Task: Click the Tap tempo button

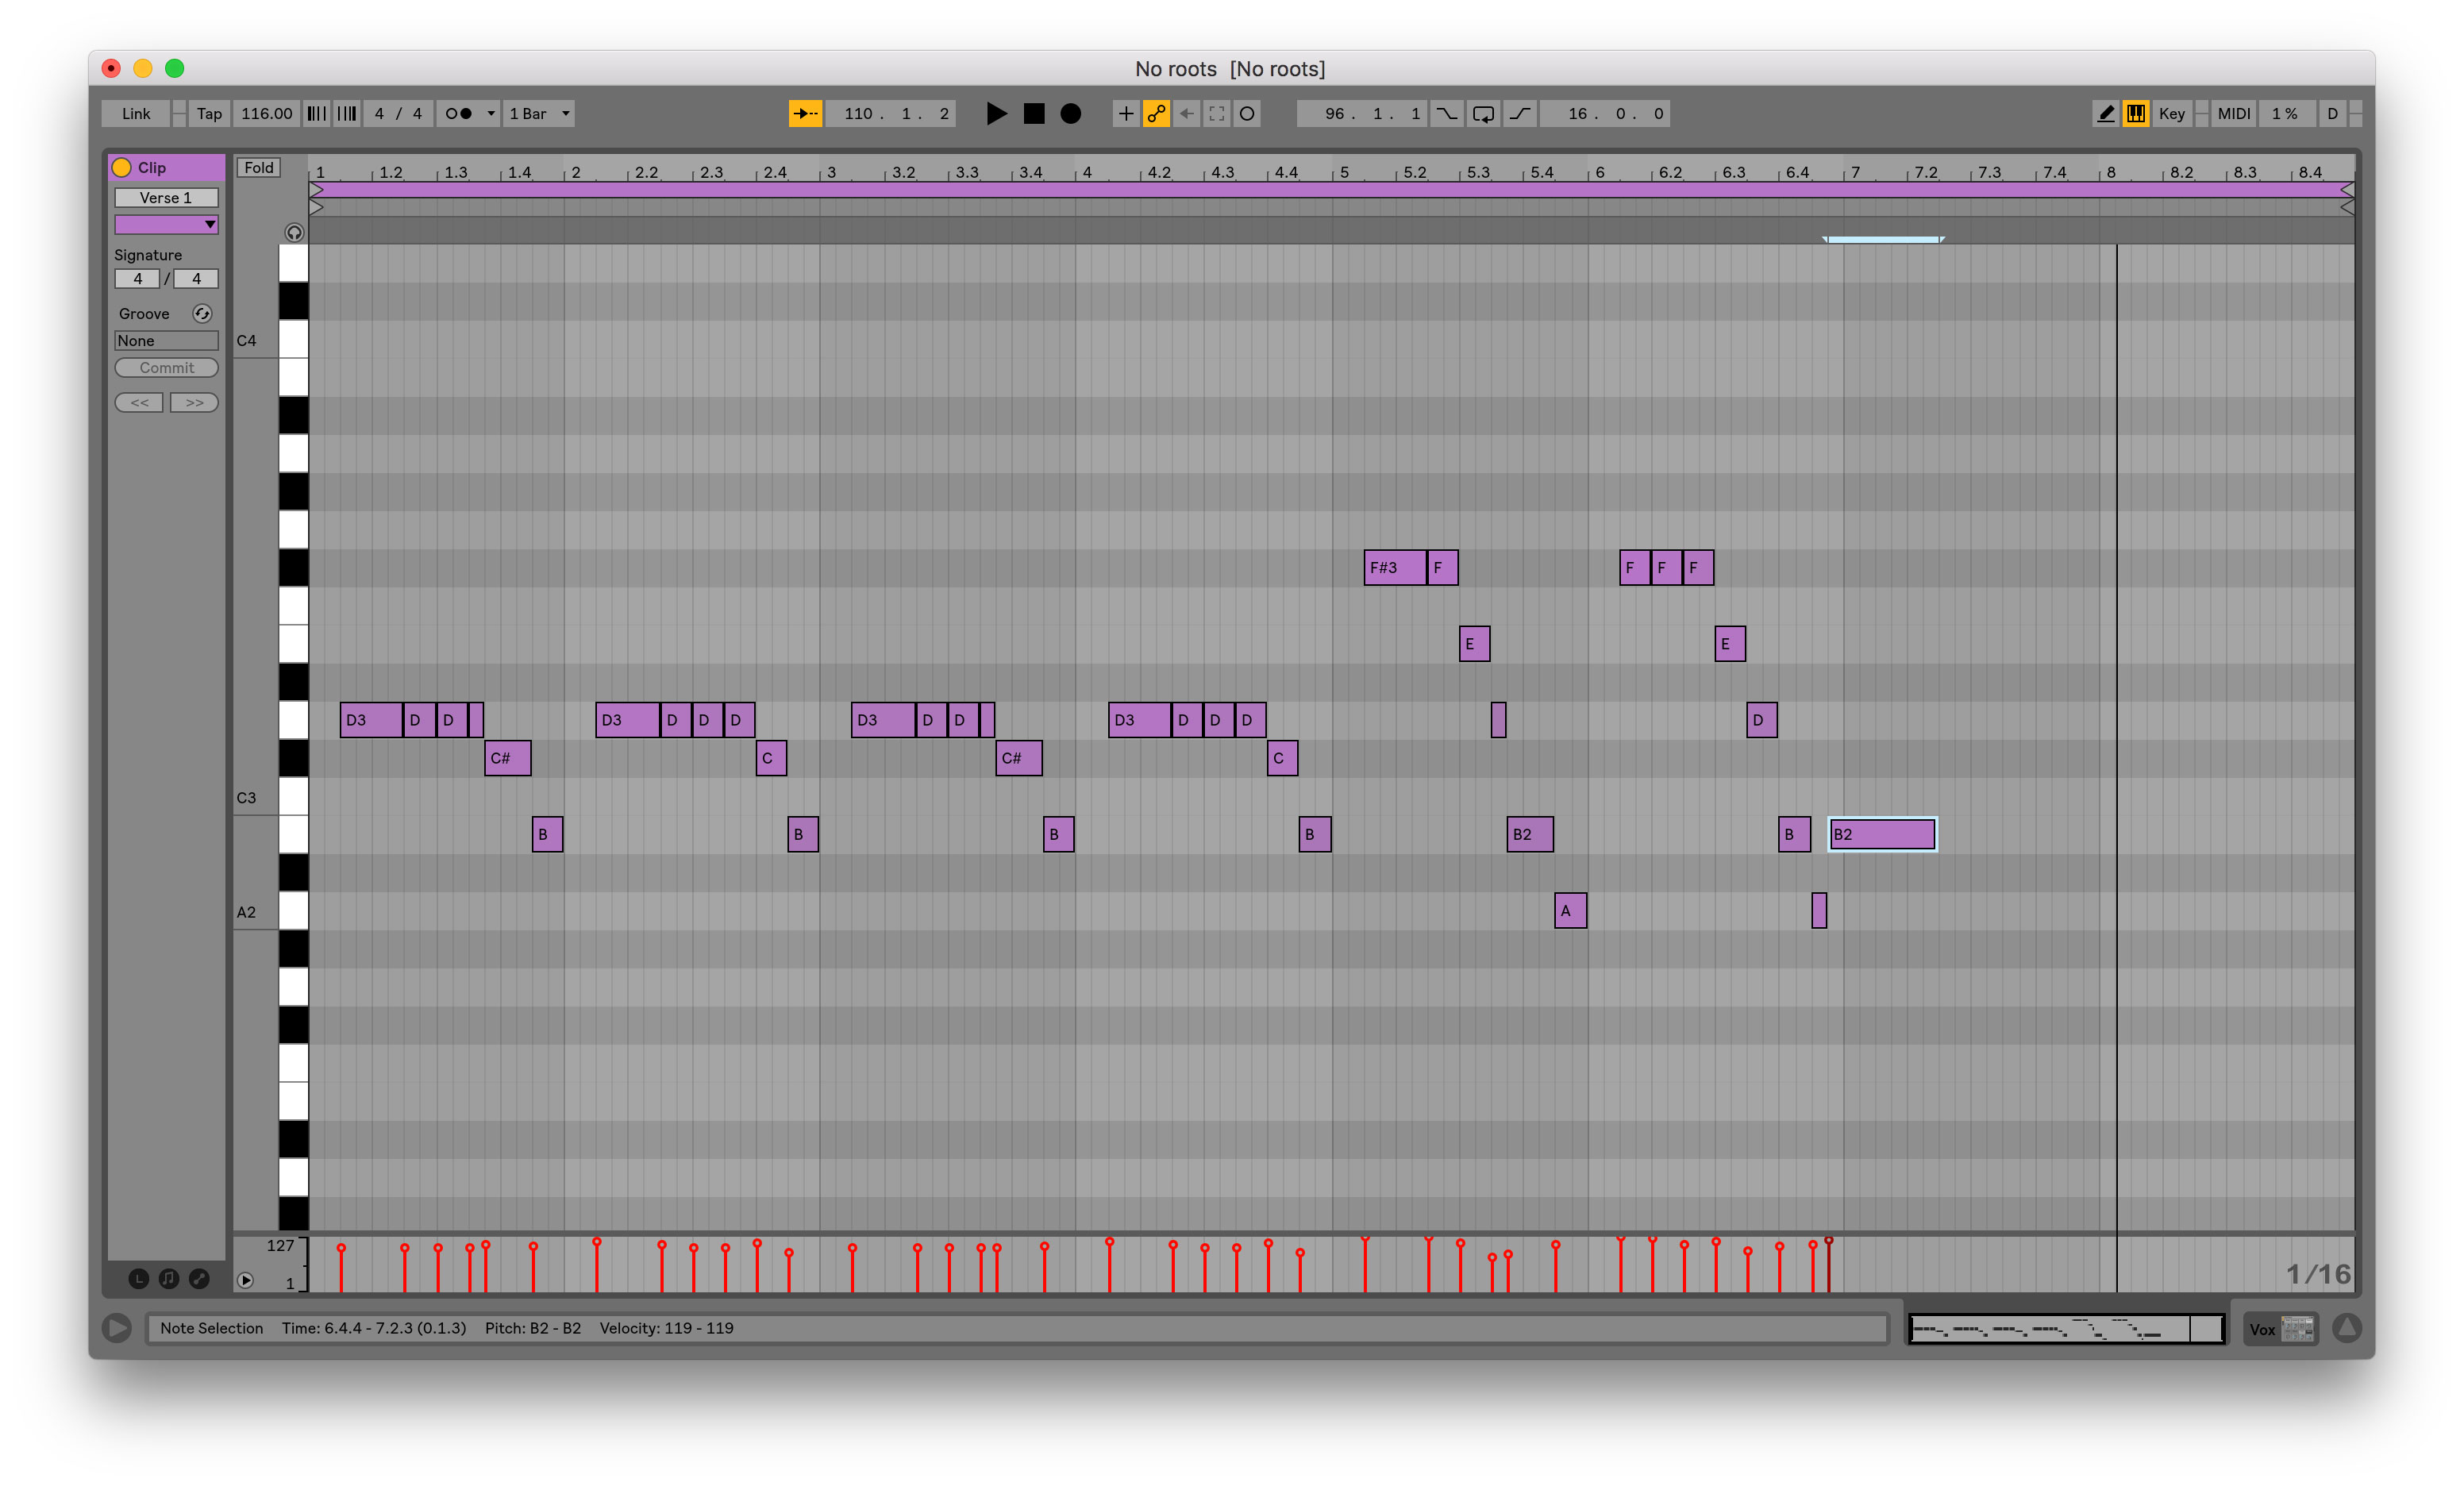Action: [x=209, y=114]
